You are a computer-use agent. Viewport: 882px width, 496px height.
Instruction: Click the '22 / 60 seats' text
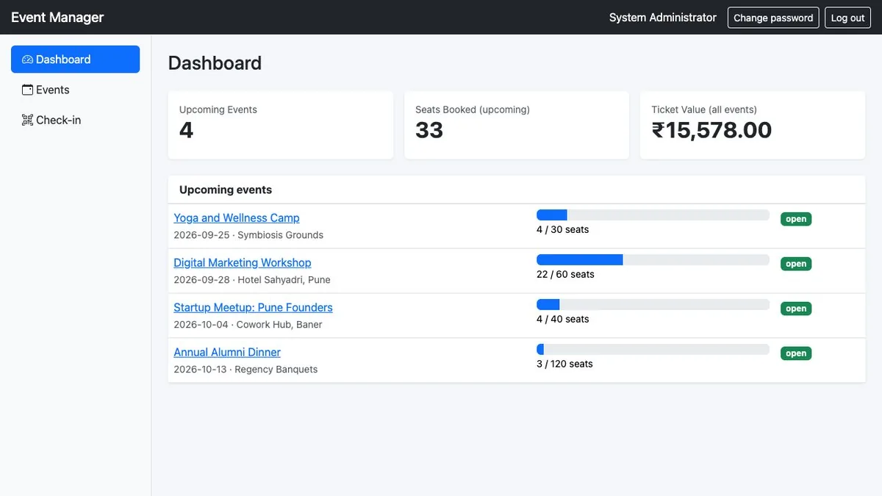566,274
